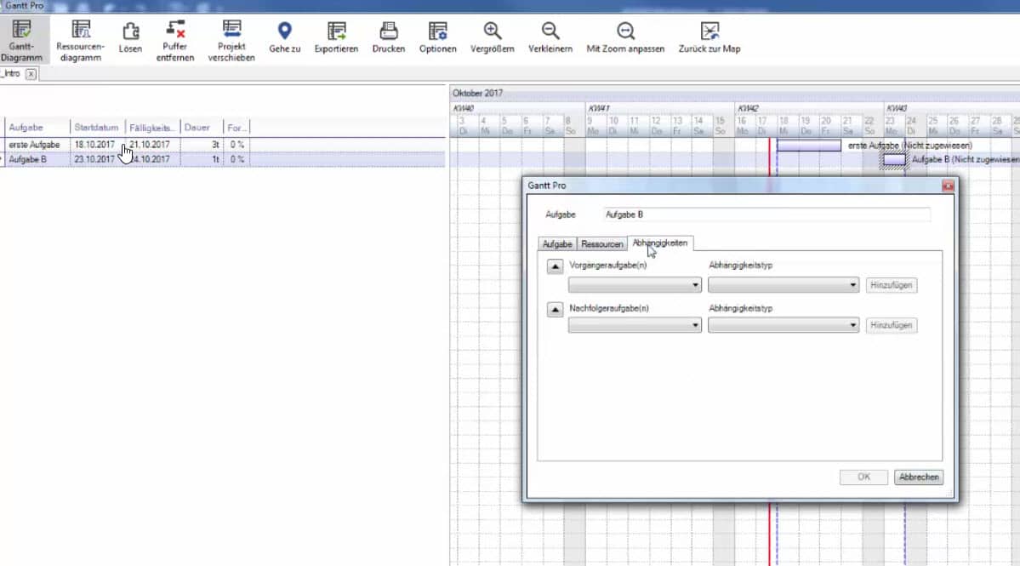Click the Abbrechen button
Screen dimensions: 1020x566
pos(919,477)
